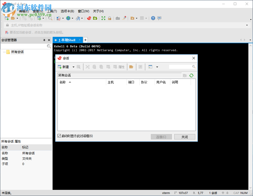Open the view mode dropdown in session dialog

pyautogui.click(x=157, y=67)
